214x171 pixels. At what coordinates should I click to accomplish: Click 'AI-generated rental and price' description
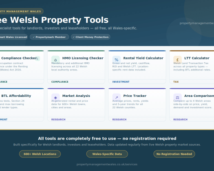[70, 101]
